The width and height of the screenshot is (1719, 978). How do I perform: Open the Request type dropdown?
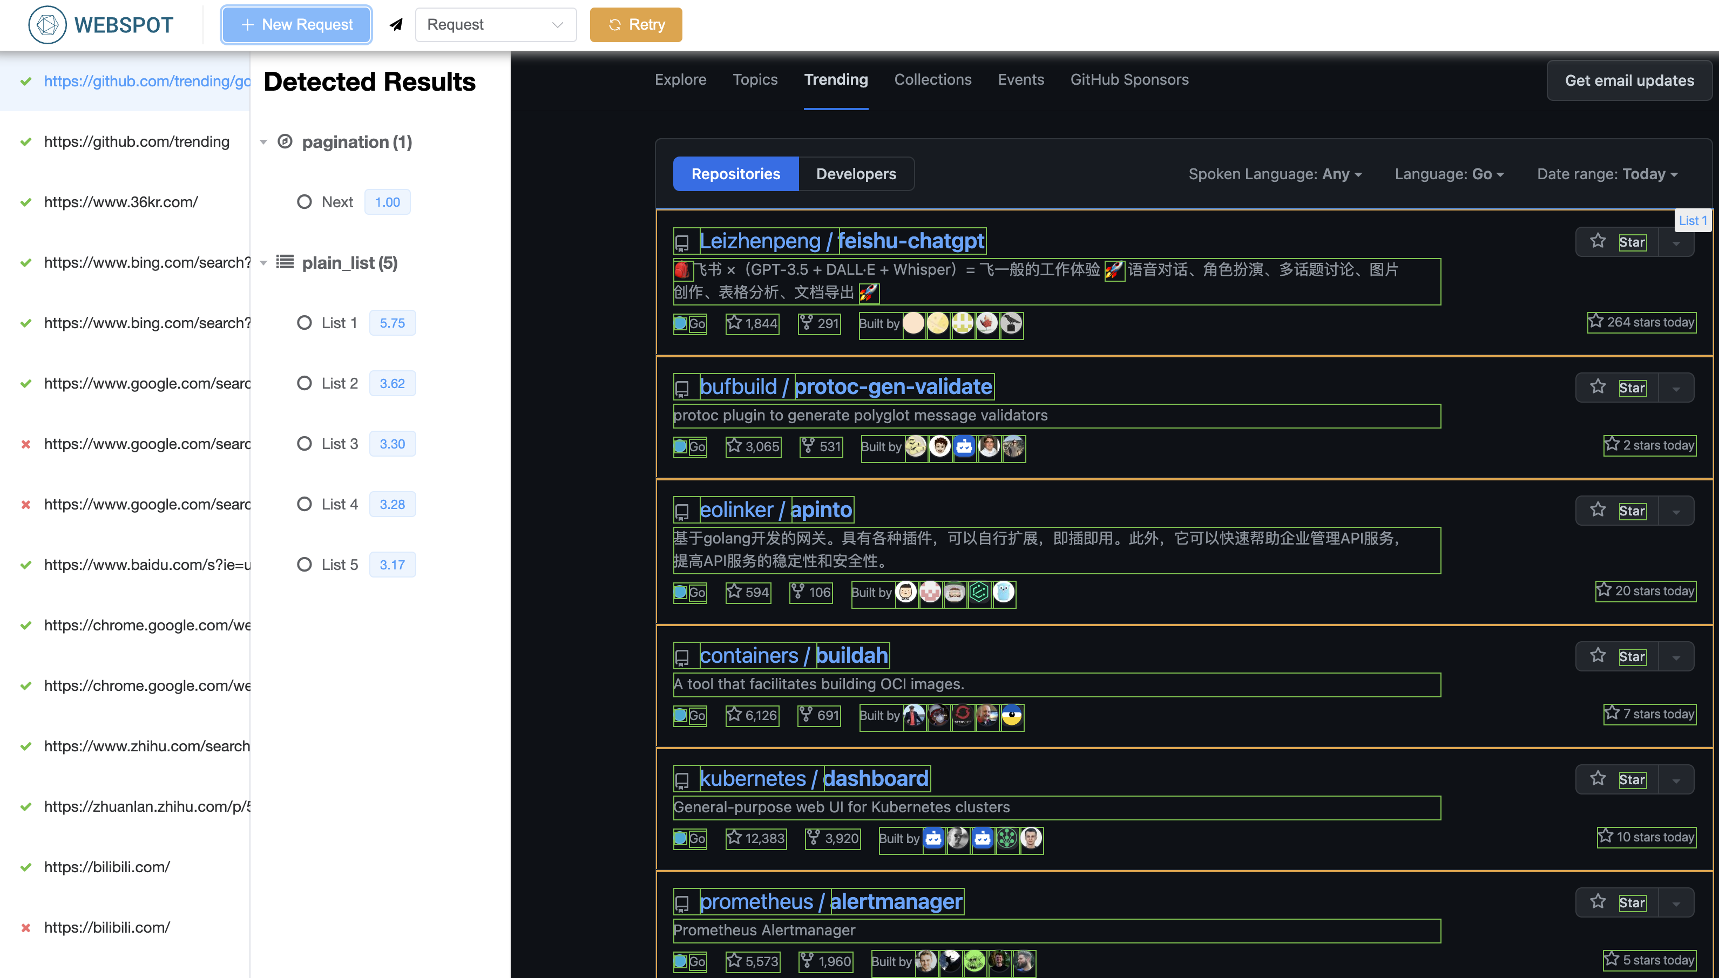point(496,25)
